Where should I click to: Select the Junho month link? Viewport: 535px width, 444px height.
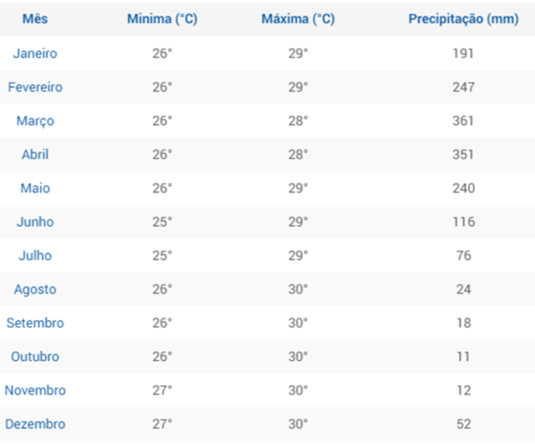(35, 222)
